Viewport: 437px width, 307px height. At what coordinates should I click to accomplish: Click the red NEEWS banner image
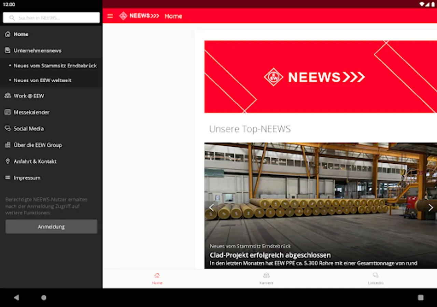pyautogui.click(x=321, y=77)
